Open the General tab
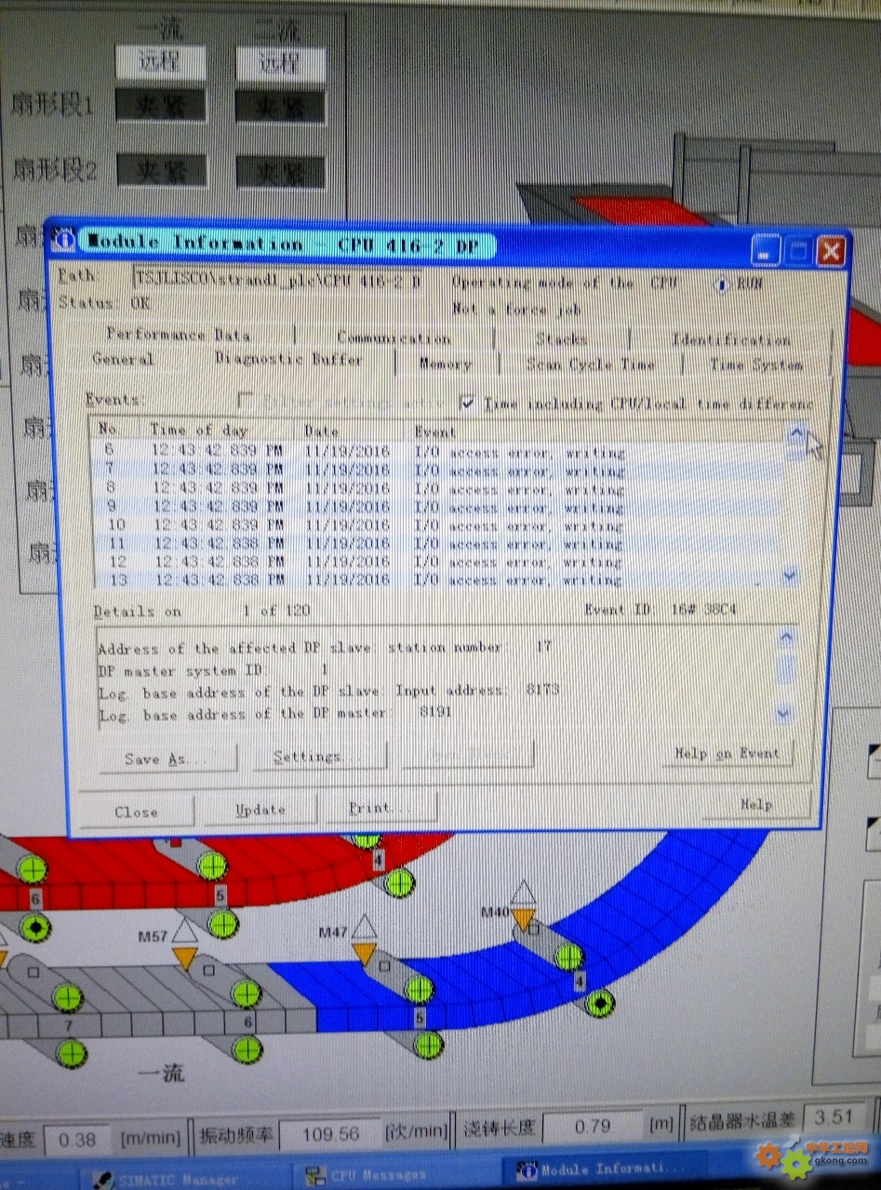 pos(123,359)
